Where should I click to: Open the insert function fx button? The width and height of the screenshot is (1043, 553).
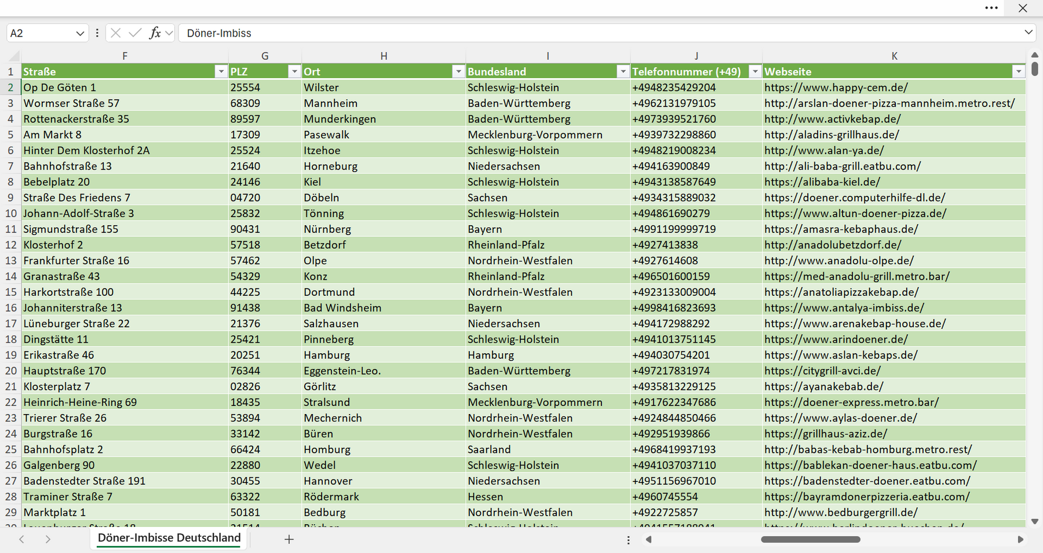point(155,33)
